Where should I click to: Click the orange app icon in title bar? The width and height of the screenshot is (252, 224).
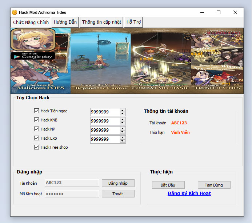click(x=15, y=12)
